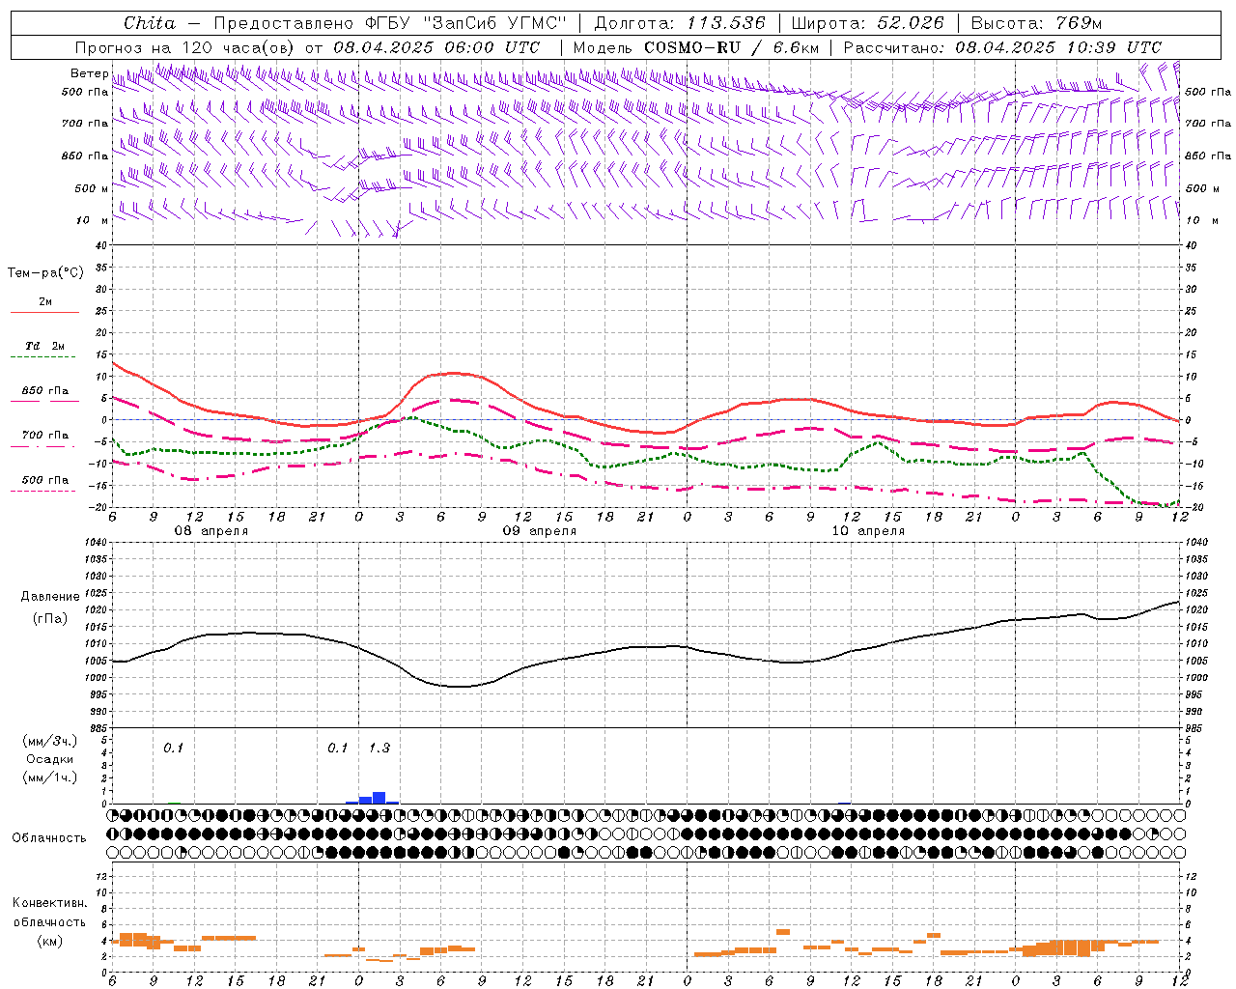Click the "Облачность" cloud cover label
This screenshot has height=989, width=1236.
click(x=48, y=837)
